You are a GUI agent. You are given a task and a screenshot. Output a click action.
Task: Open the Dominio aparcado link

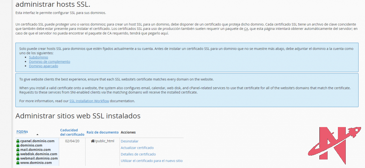pos(43,66)
